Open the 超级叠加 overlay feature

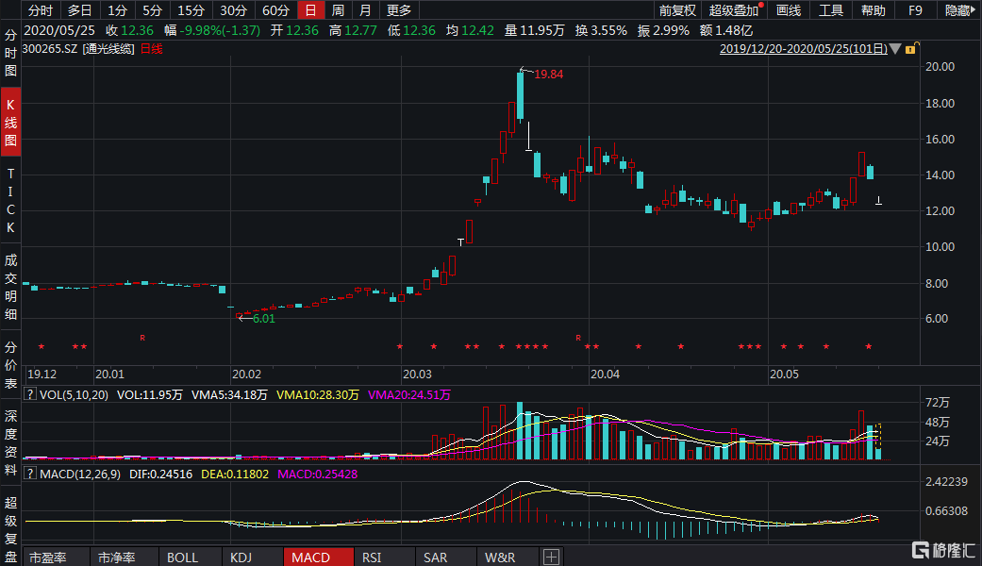[x=734, y=10]
